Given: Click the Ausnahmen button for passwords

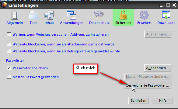Looking at the screenshot, I should (x=158, y=68).
